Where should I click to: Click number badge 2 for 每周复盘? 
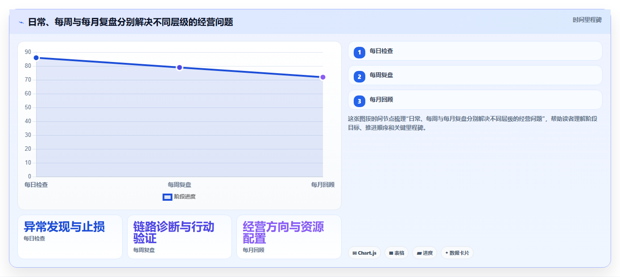[360, 77]
